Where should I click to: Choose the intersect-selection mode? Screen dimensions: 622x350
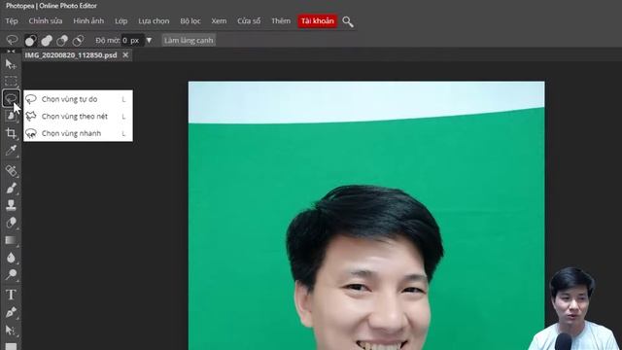[78, 40]
